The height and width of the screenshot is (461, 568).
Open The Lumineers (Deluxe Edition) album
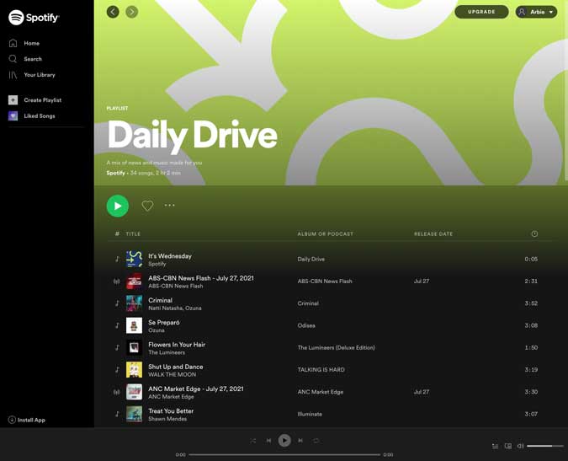pyautogui.click(x=336, y=347)
